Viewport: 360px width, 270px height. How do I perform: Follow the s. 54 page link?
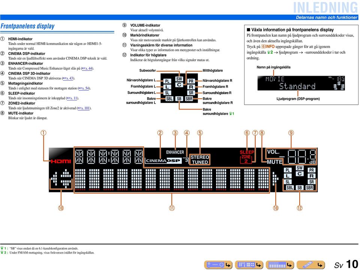point(84,88)
